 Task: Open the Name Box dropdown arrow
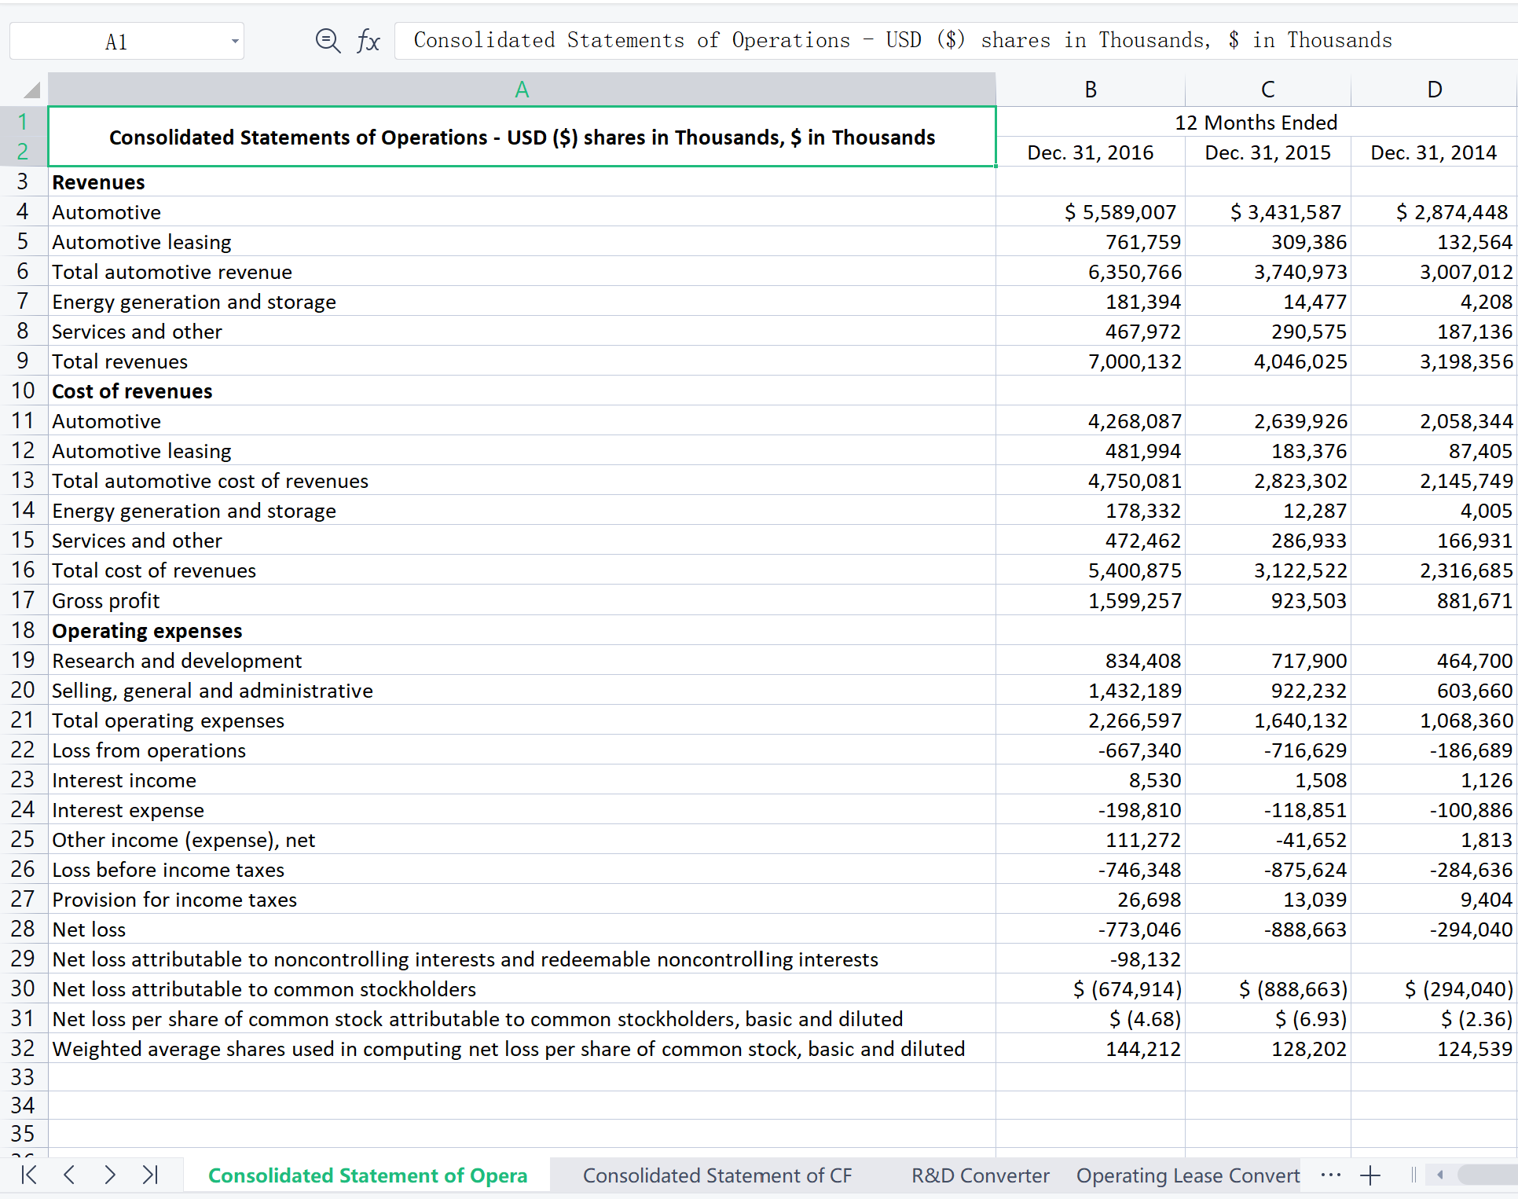point(234,42)
